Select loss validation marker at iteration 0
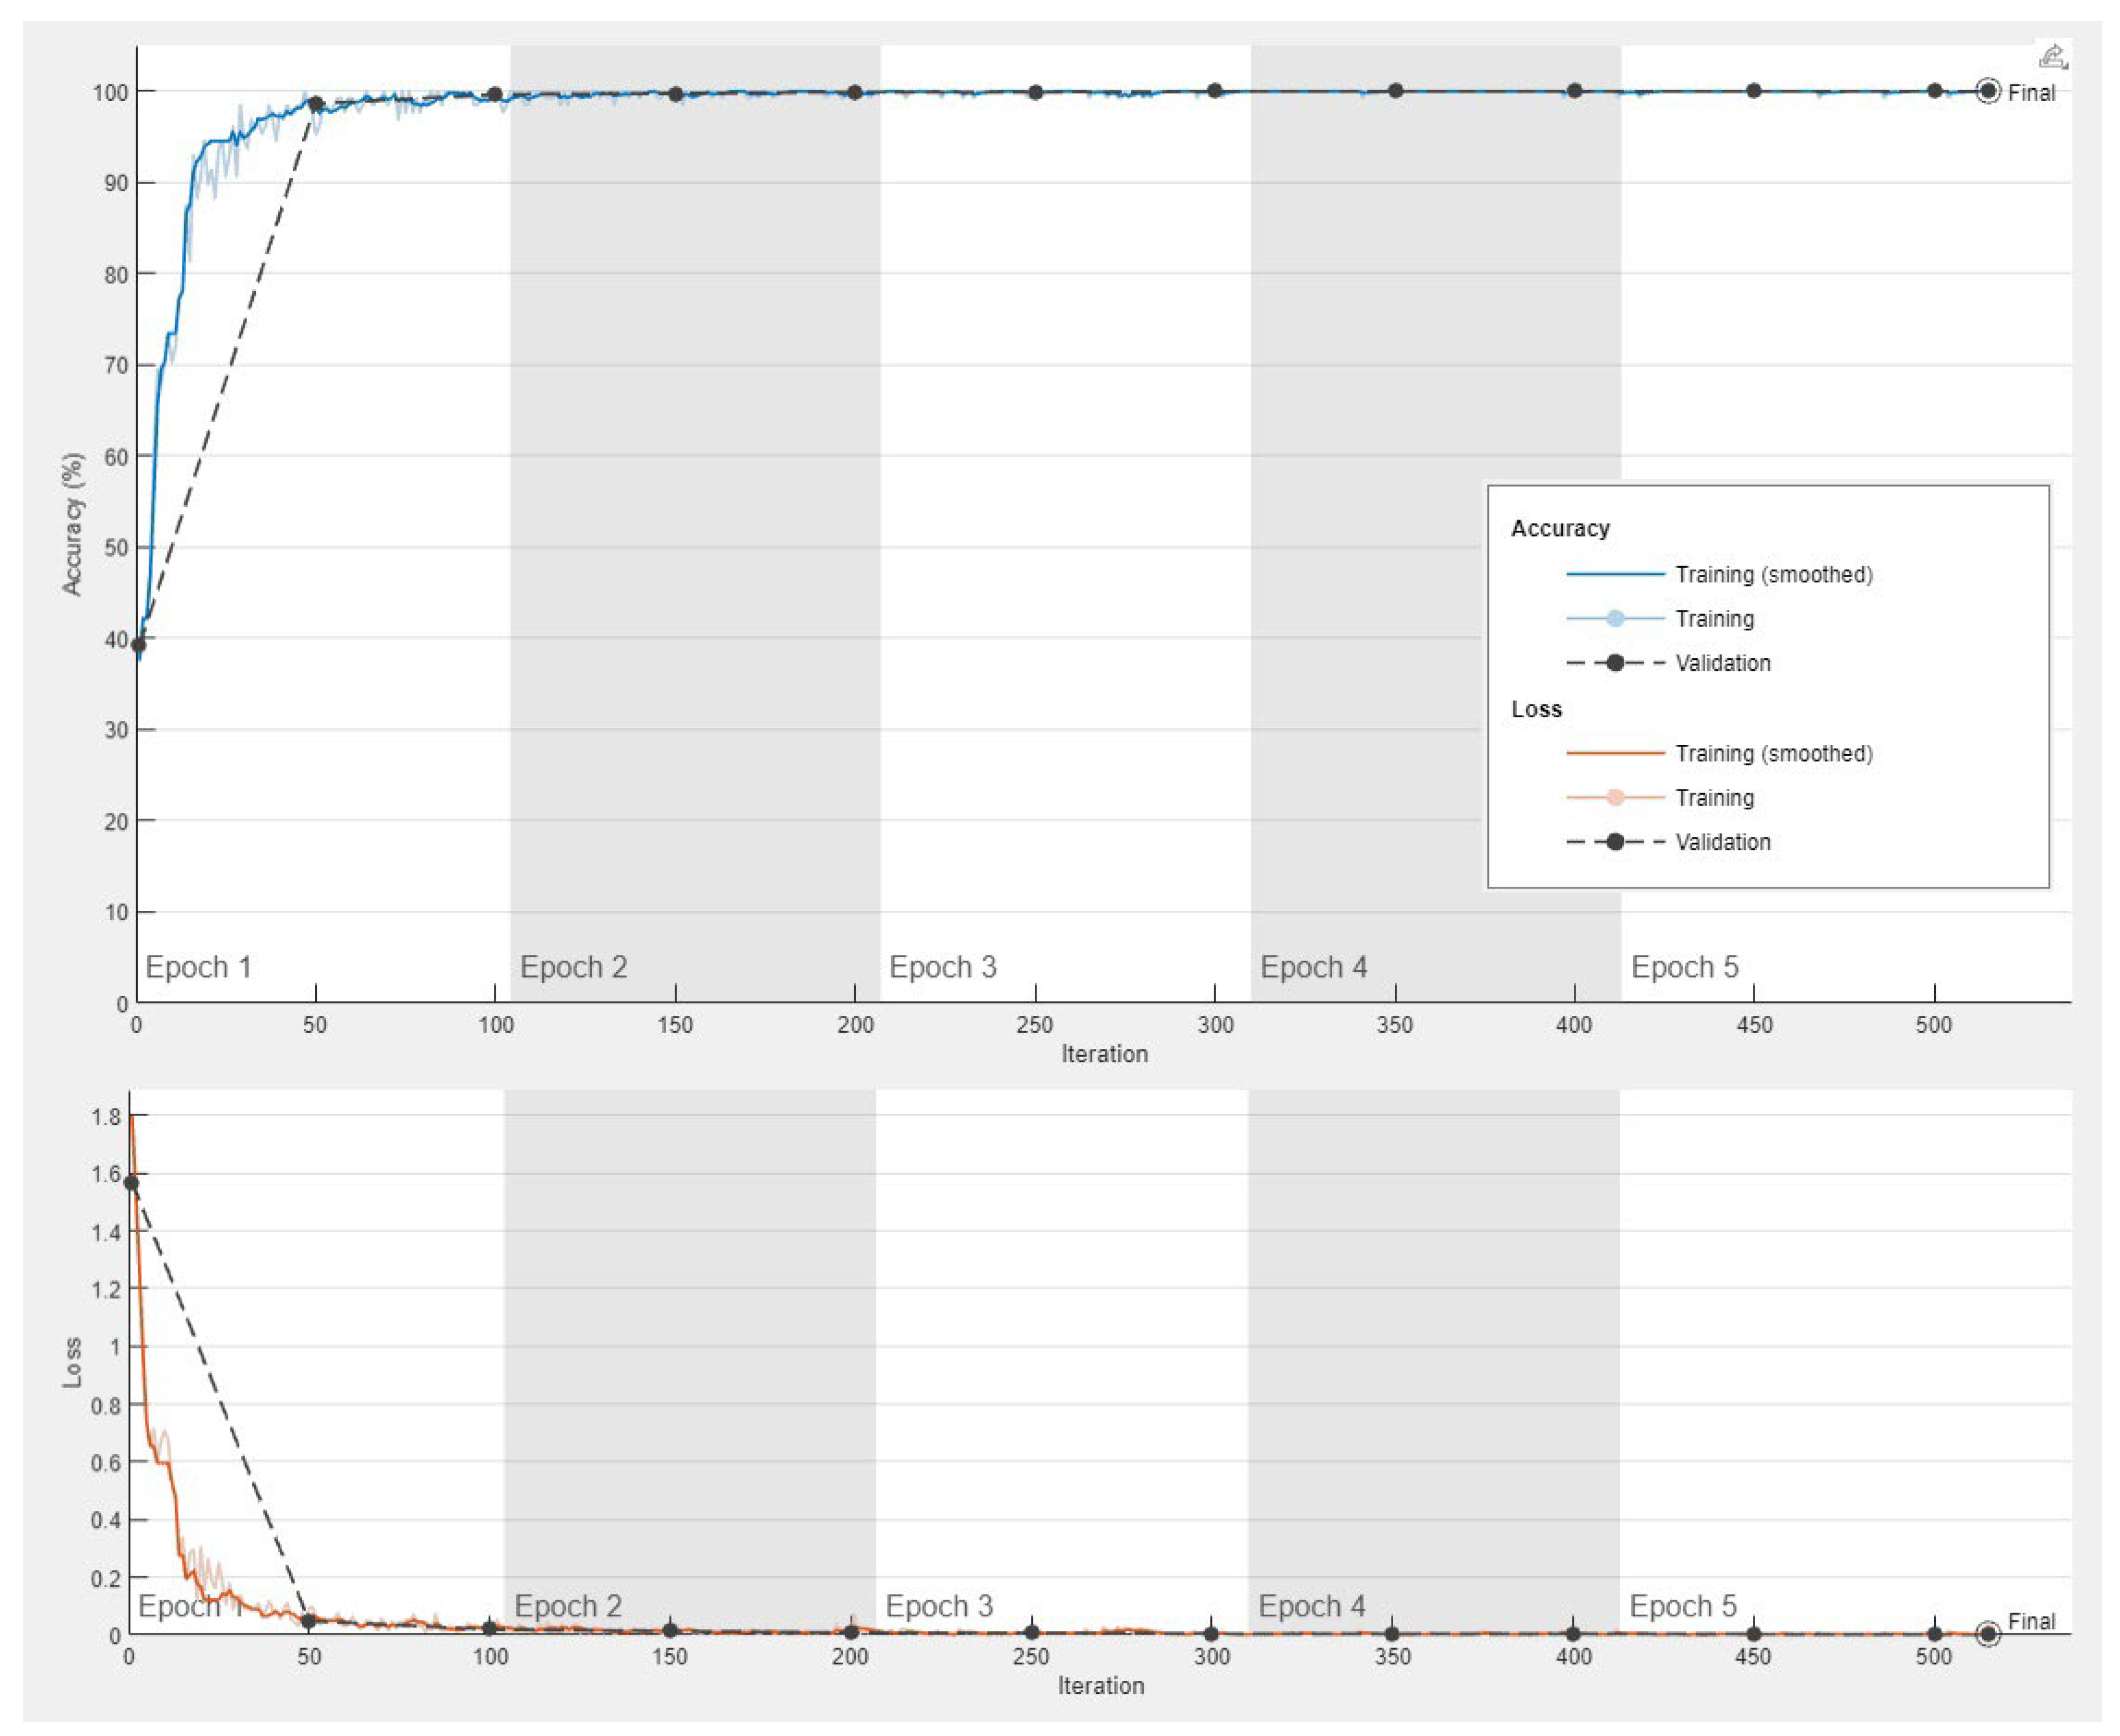This screenshot has width=2120, height=1736. coord(131,1183)
